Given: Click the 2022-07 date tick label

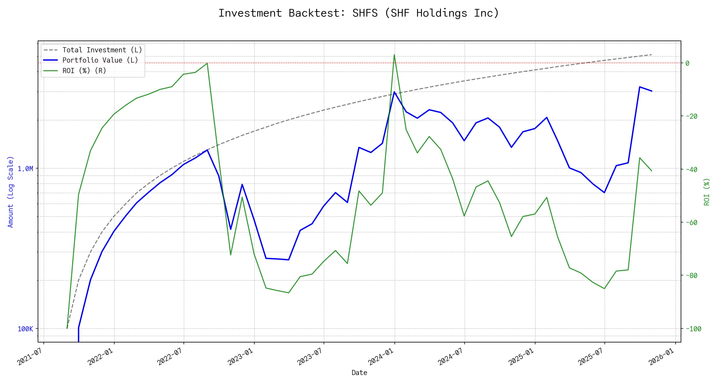Looking at the screenshot, I should (169, 357).
